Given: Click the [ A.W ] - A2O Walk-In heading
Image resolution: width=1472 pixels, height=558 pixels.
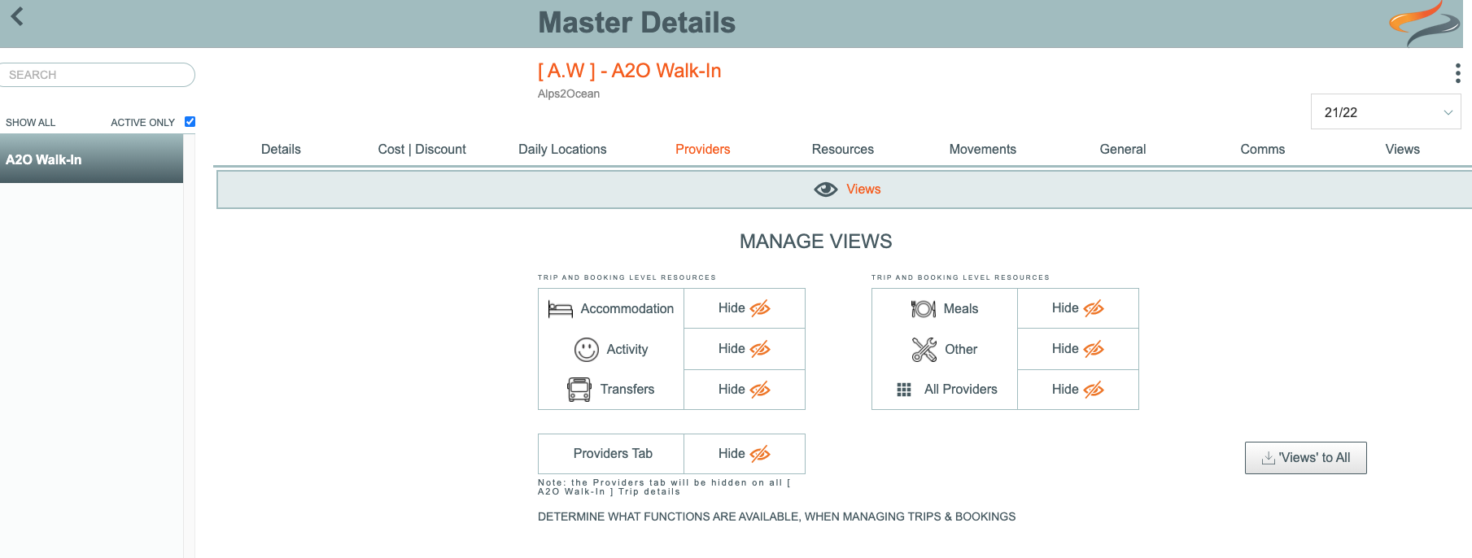Looking at the screenshot, I should pos(629,71).
